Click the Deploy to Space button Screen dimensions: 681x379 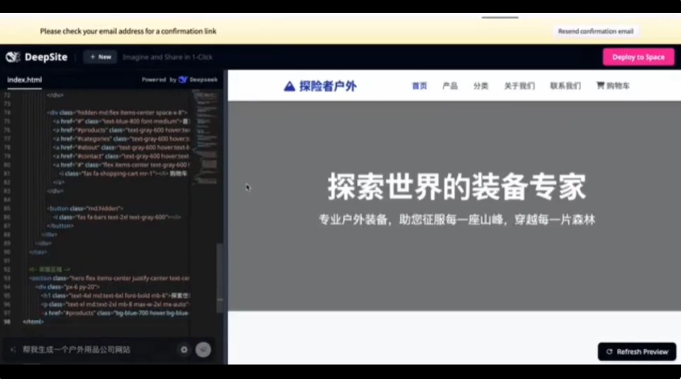tap(638, 57)
